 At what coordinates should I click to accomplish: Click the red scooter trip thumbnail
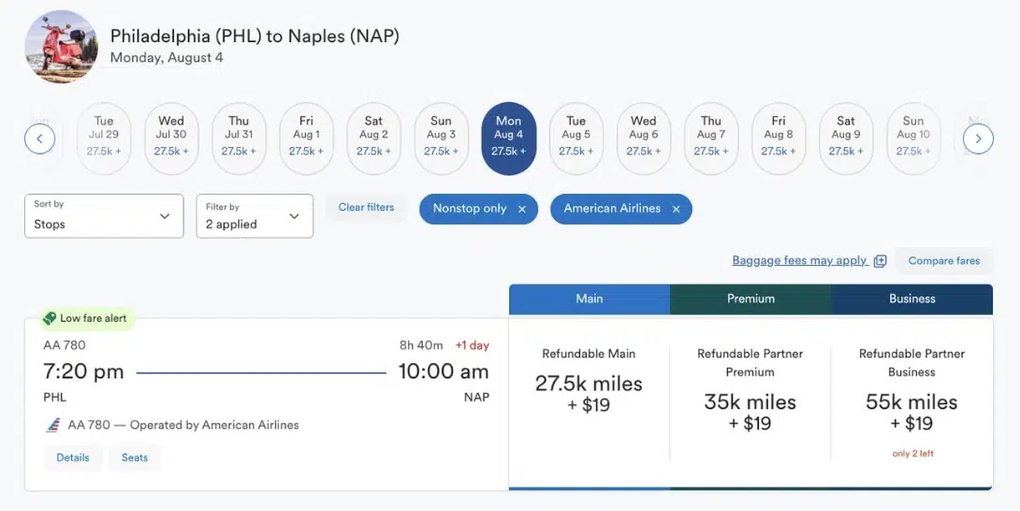(x=61, y=46)
